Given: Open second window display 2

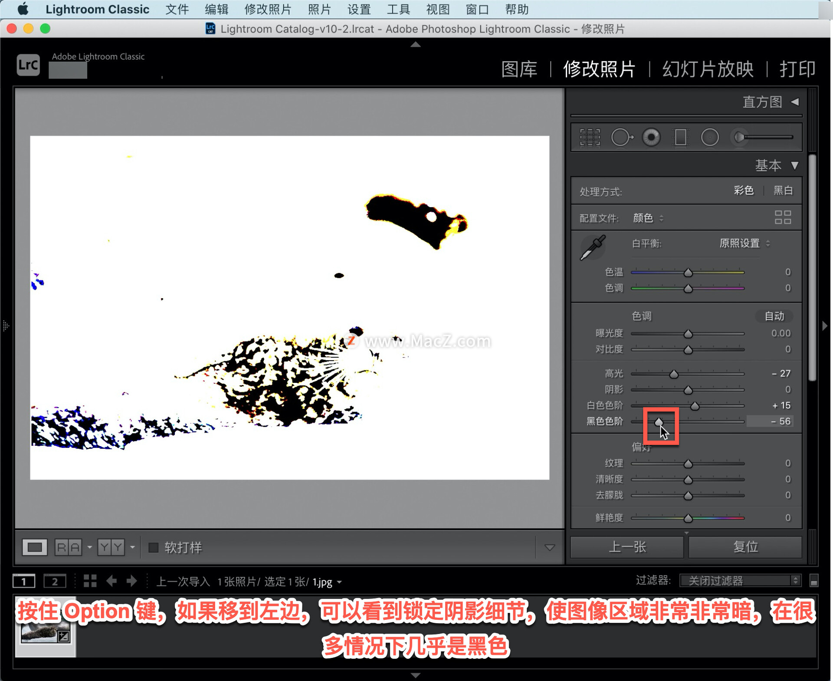Looking at the screenshot, I should click(x=55, y=582).
